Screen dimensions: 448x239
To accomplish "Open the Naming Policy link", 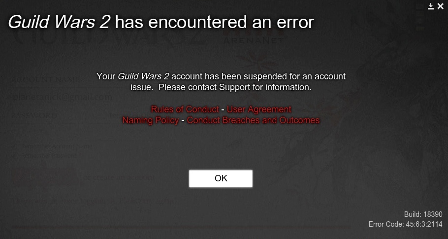I will click(x=151, y=120).
